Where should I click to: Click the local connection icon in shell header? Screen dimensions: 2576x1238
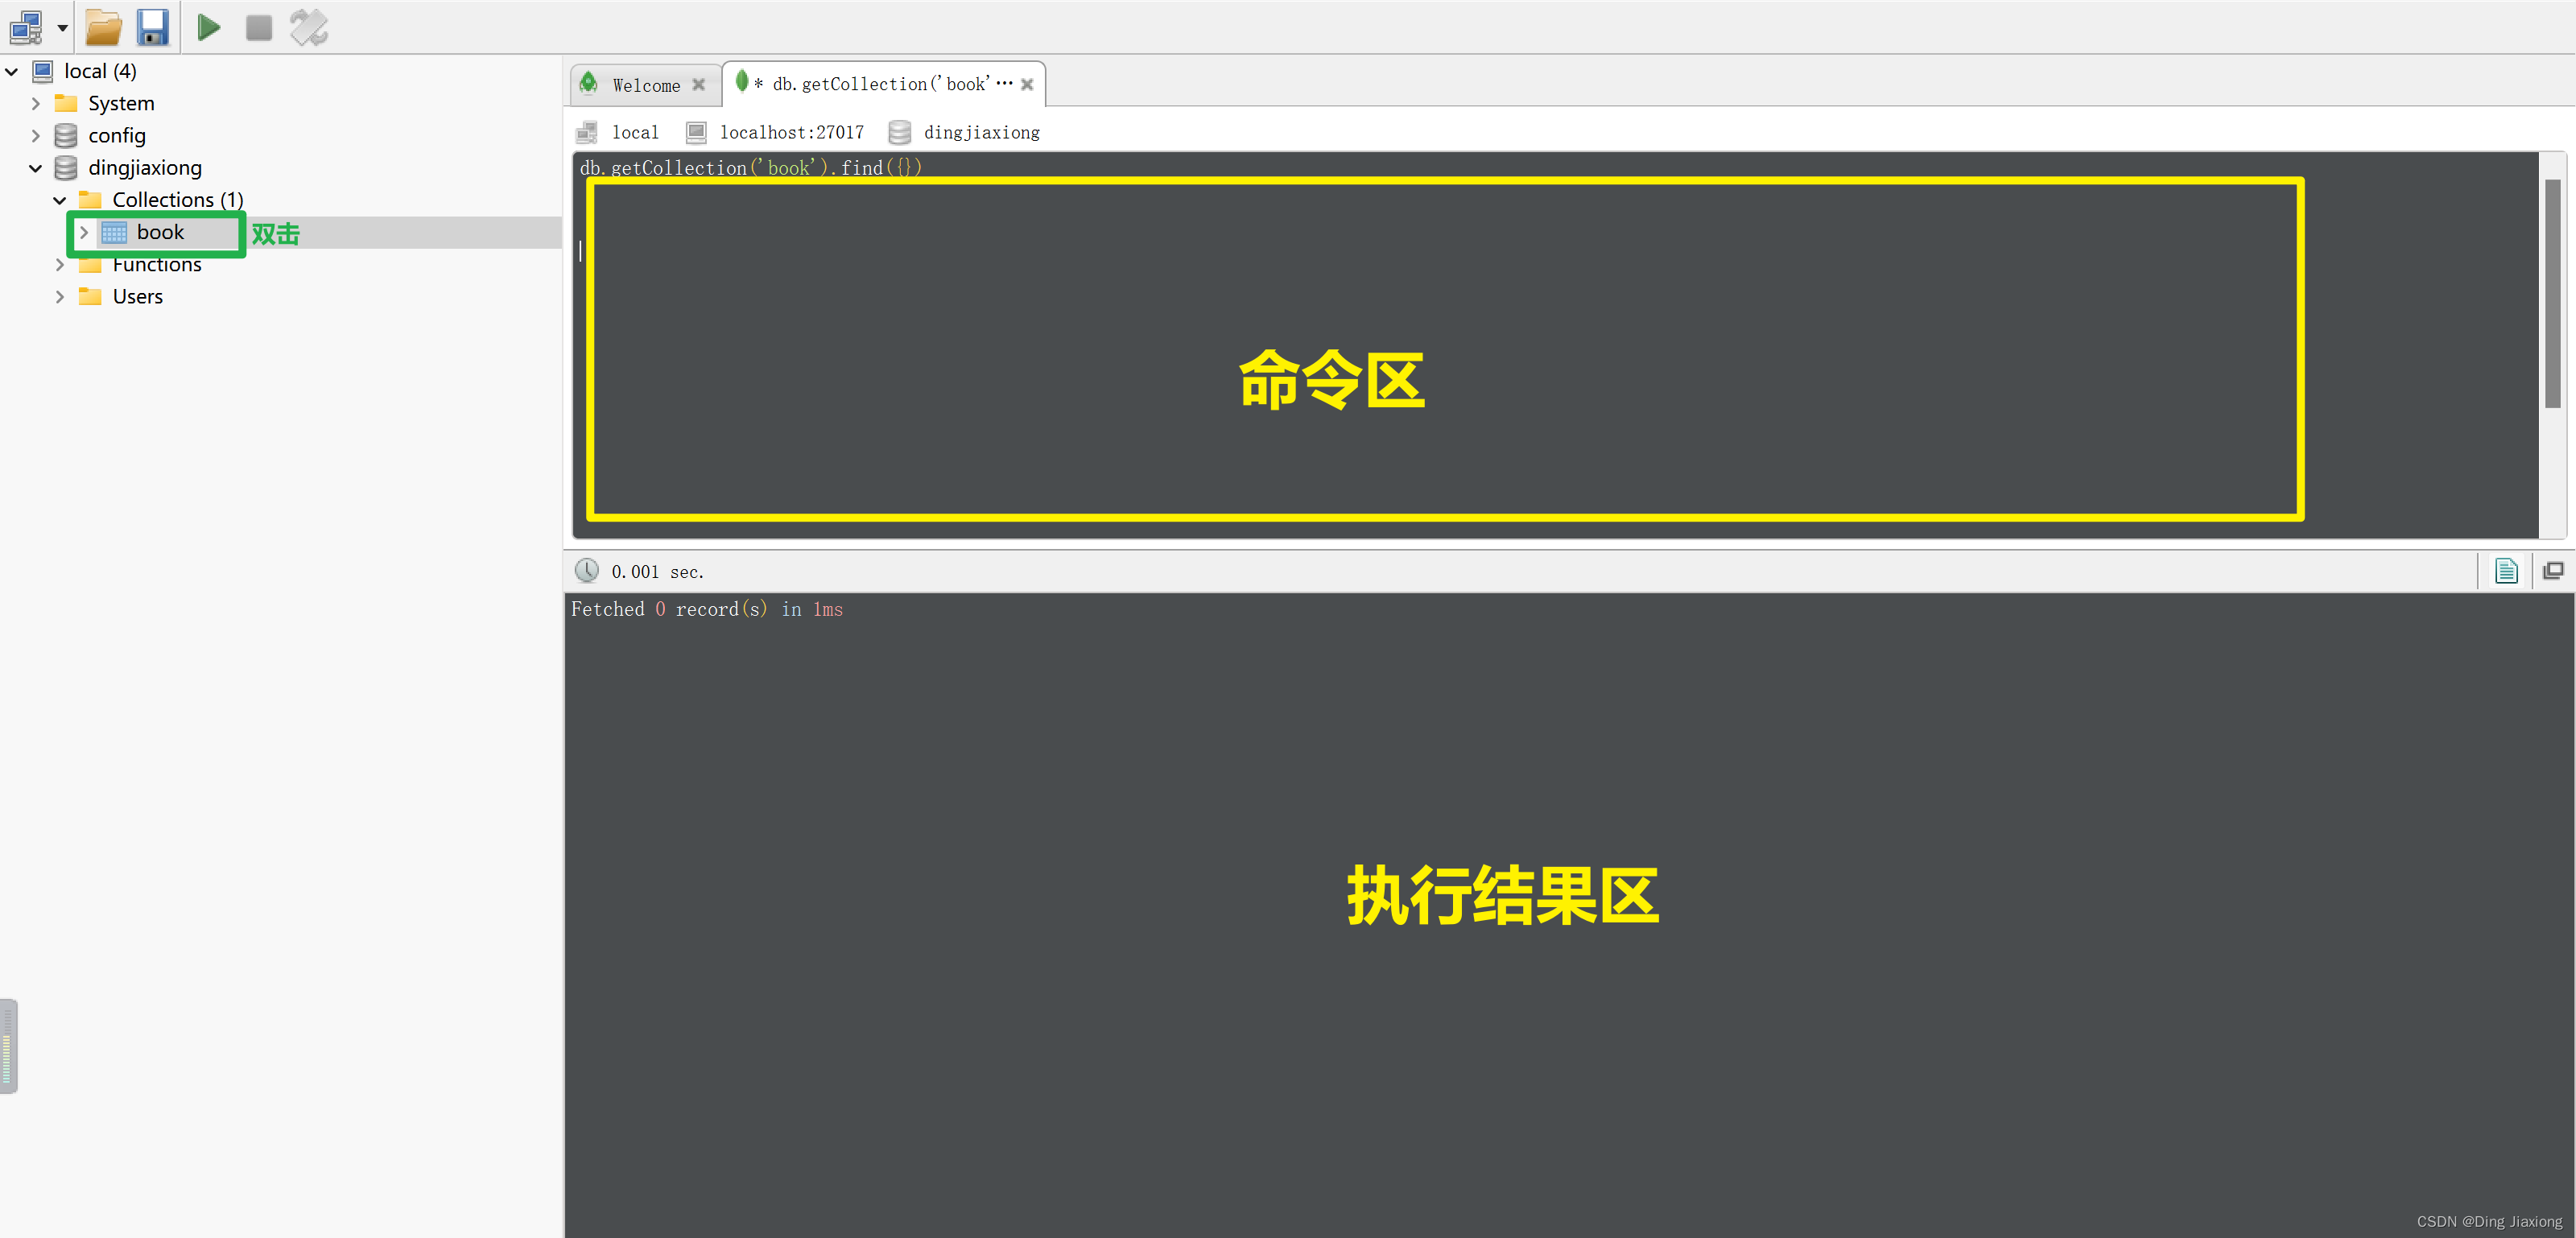tap(587, 132)
